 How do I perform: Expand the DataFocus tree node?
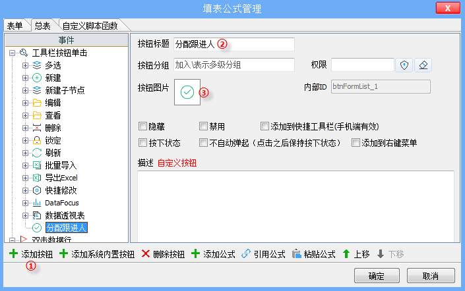[x=25, y=203]
